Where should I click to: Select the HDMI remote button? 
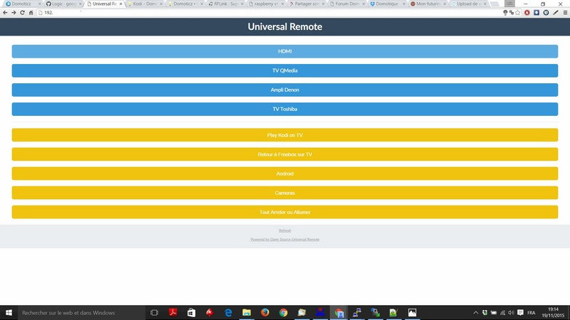pyautogui.click(x=284, y=51)
